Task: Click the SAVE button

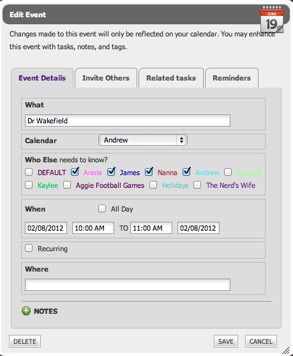Action: (x=225, y=341)
